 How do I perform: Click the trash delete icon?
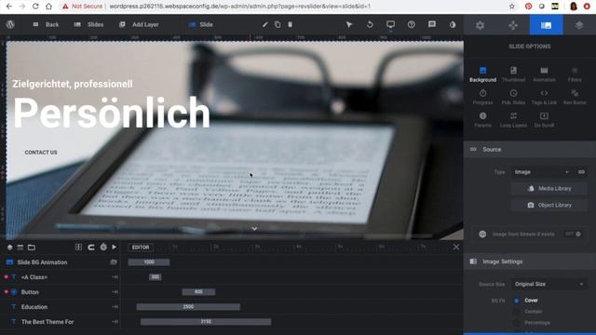(x=290, y=25)
